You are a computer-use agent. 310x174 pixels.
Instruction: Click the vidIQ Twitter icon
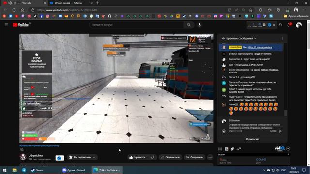(232, 149)
